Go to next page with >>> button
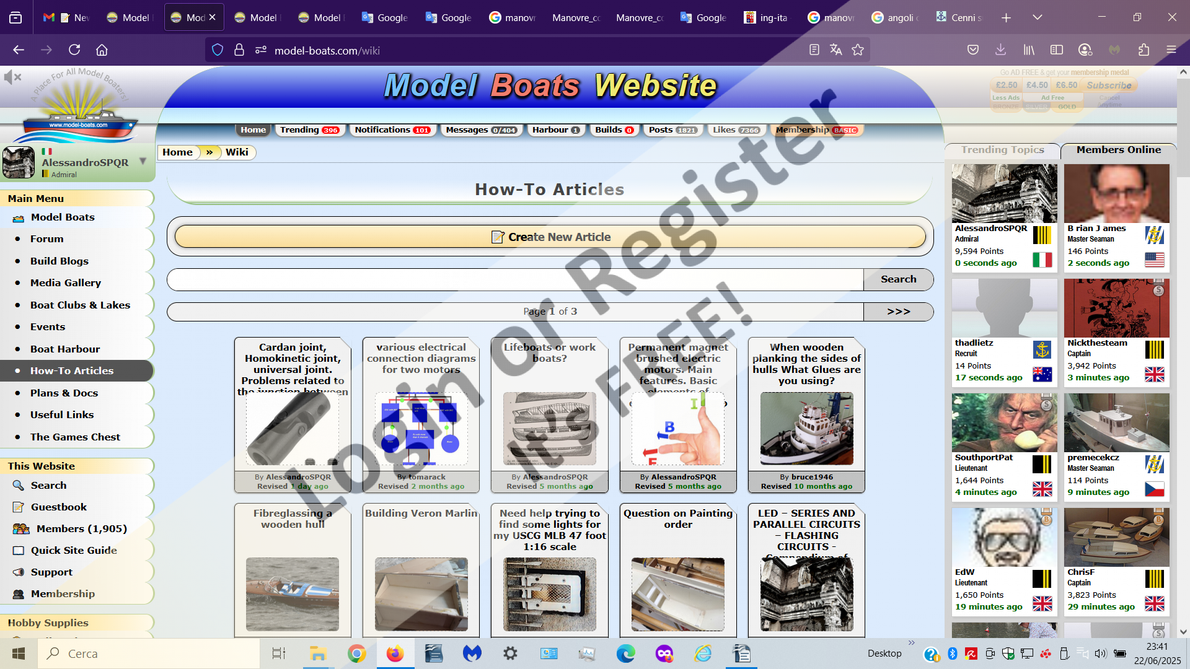The image size is (1190, 669). coord(898,312)
